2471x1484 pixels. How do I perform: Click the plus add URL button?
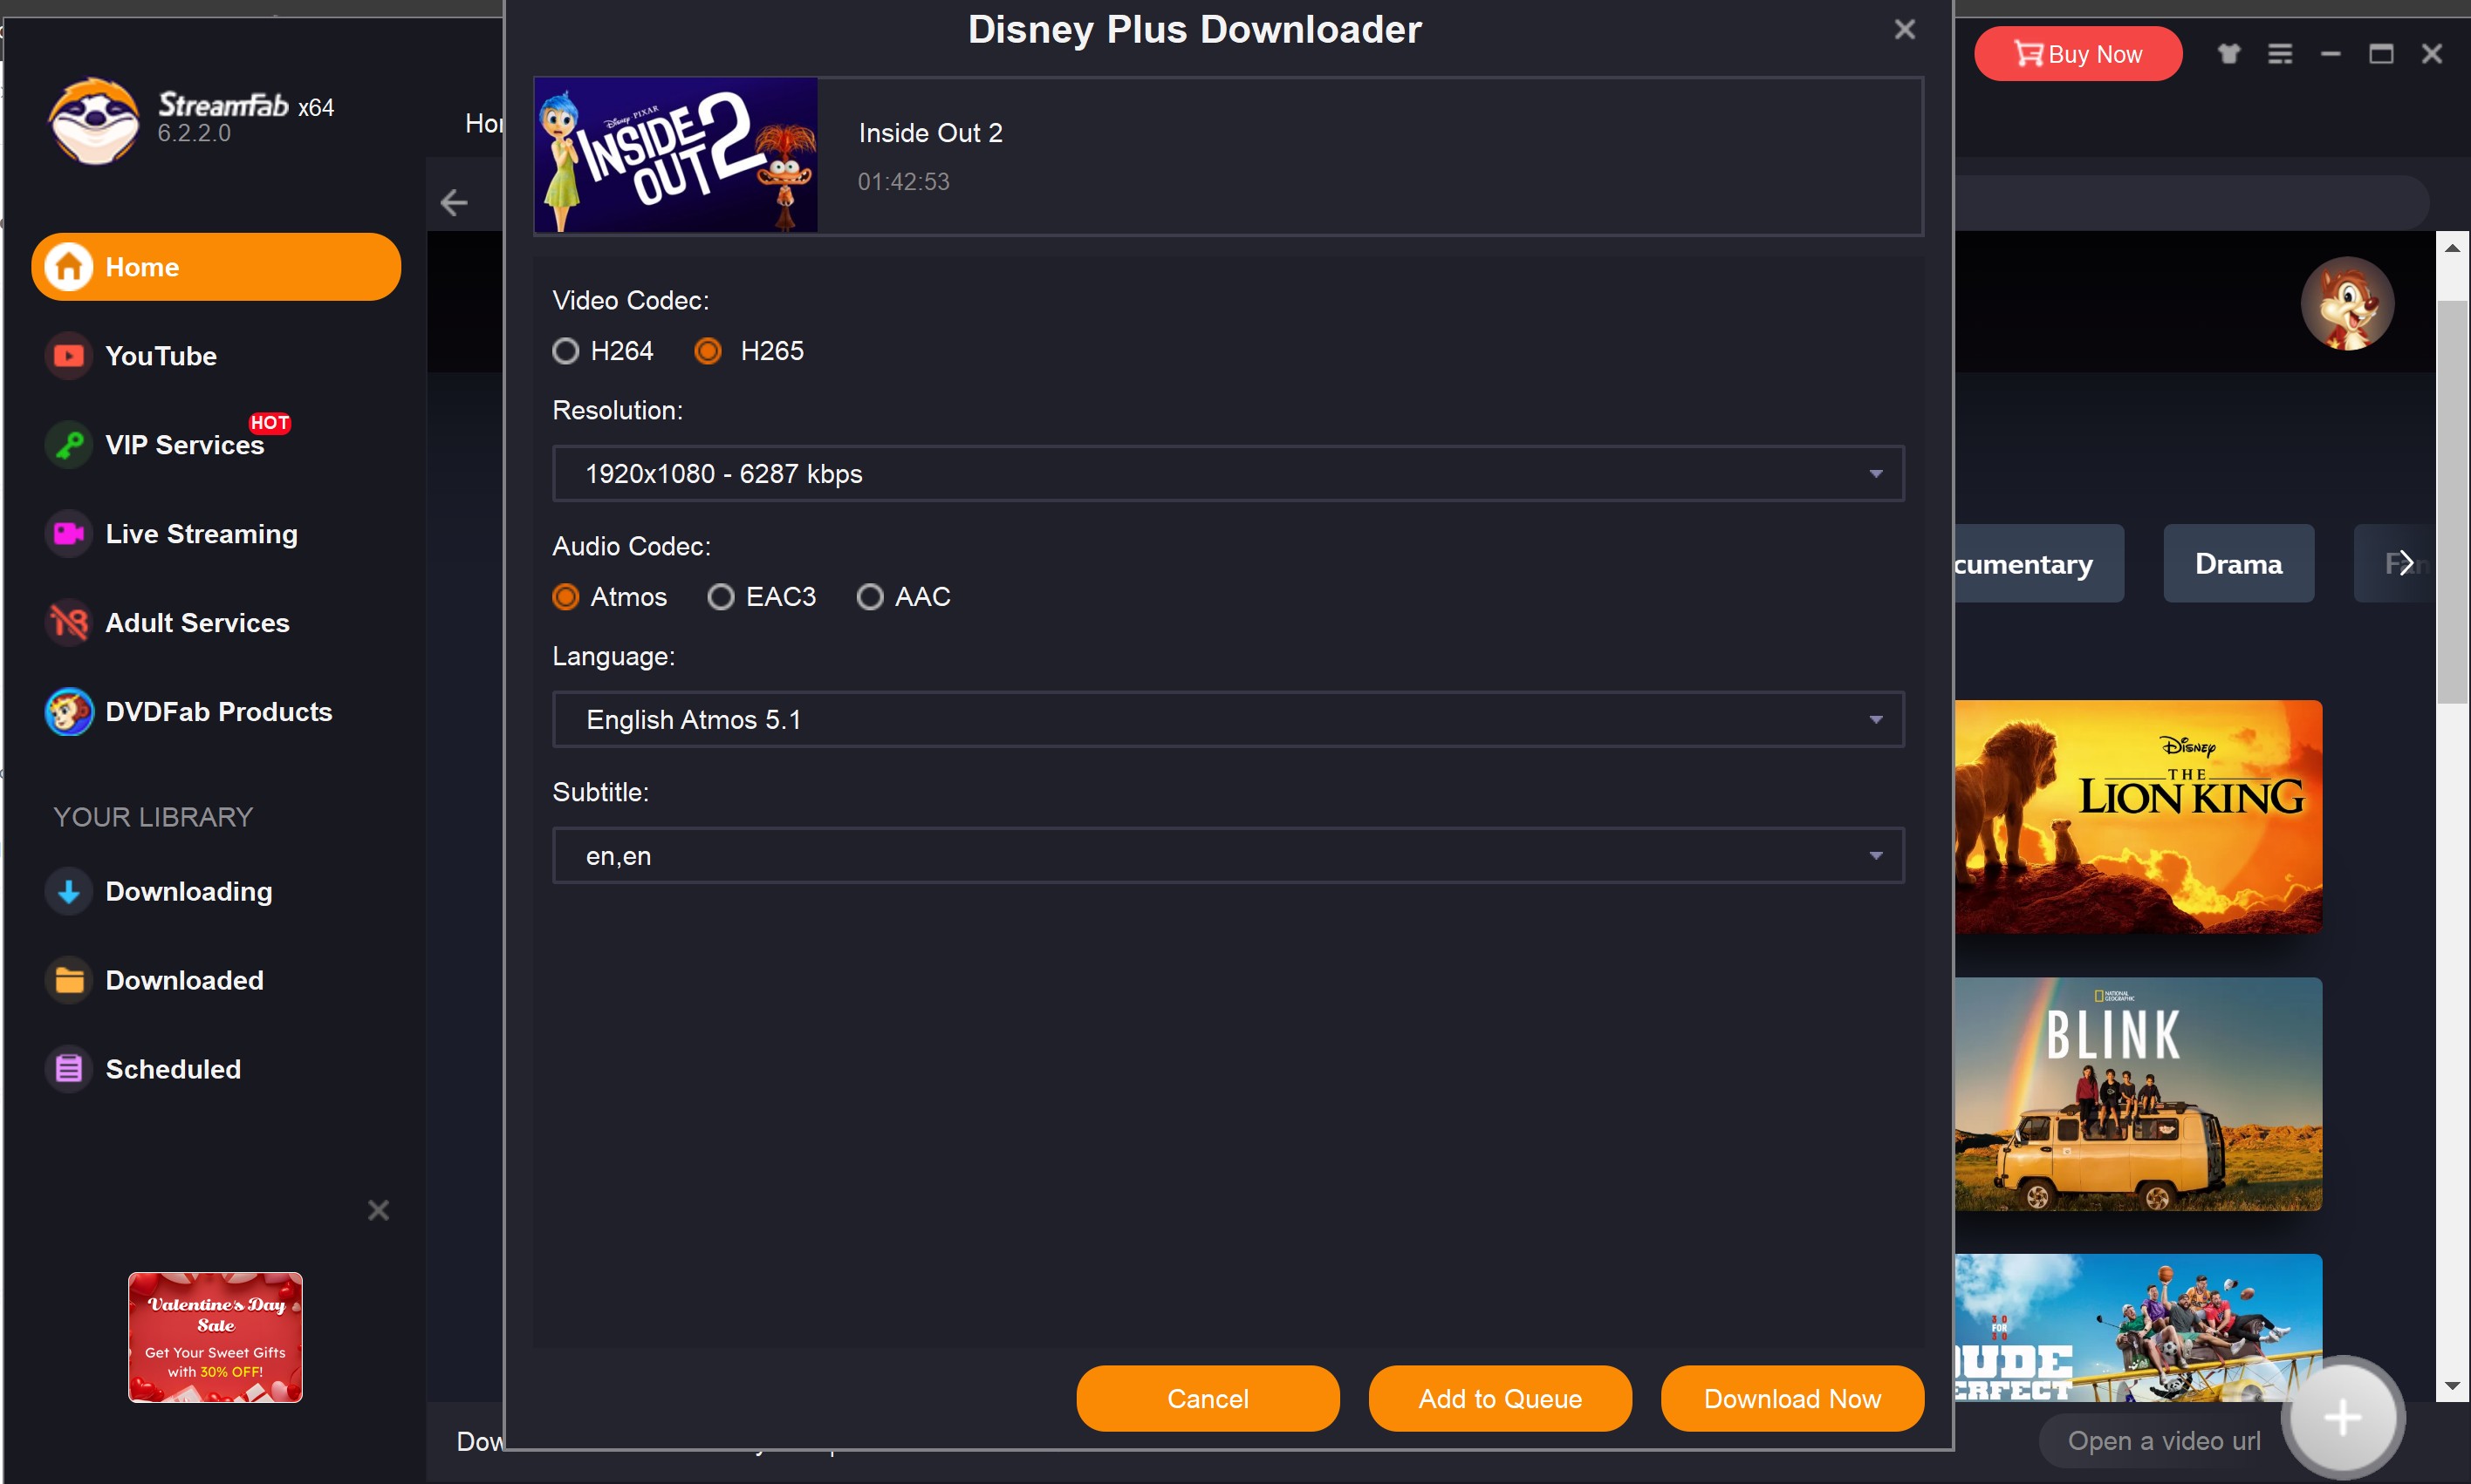pyautogui.click(x=2342, y=1417)
